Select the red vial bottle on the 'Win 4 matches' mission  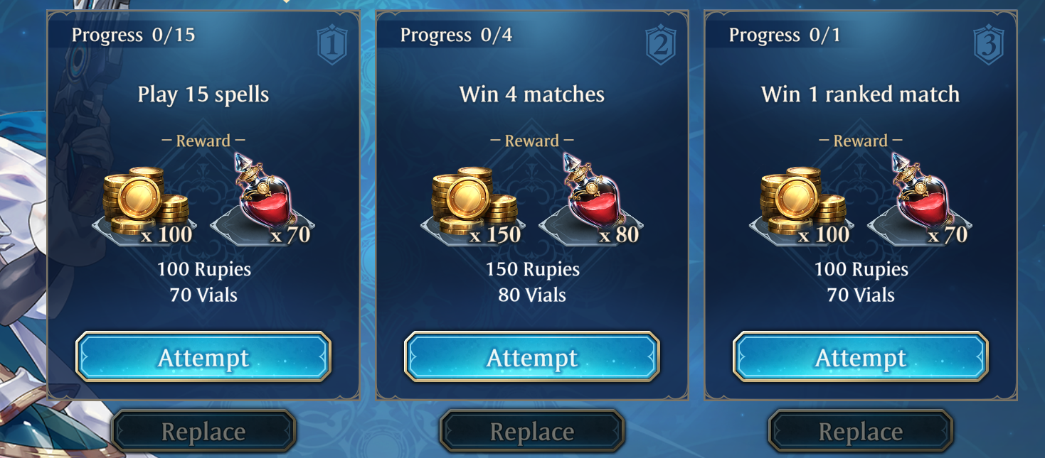pos(591,200)
